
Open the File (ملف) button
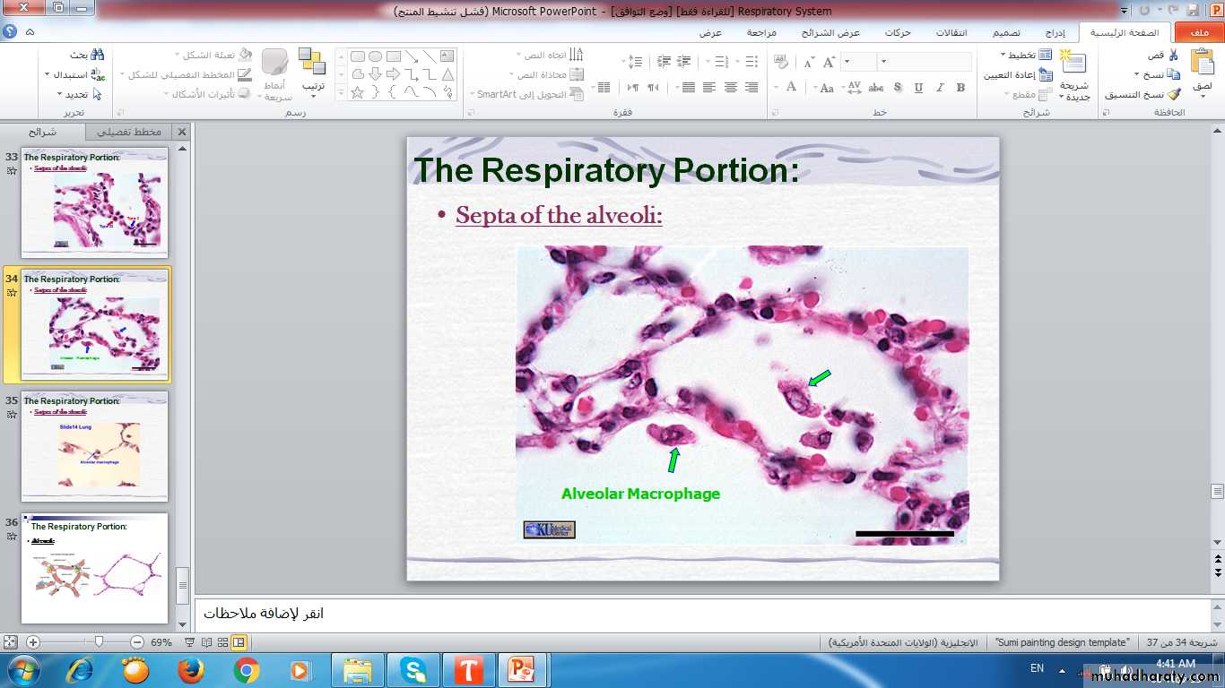pos(1199,33)
